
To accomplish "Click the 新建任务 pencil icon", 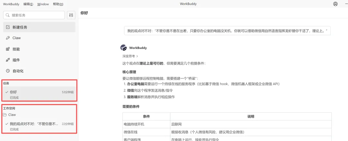I will pyautogui.click(x=8, y=27).
